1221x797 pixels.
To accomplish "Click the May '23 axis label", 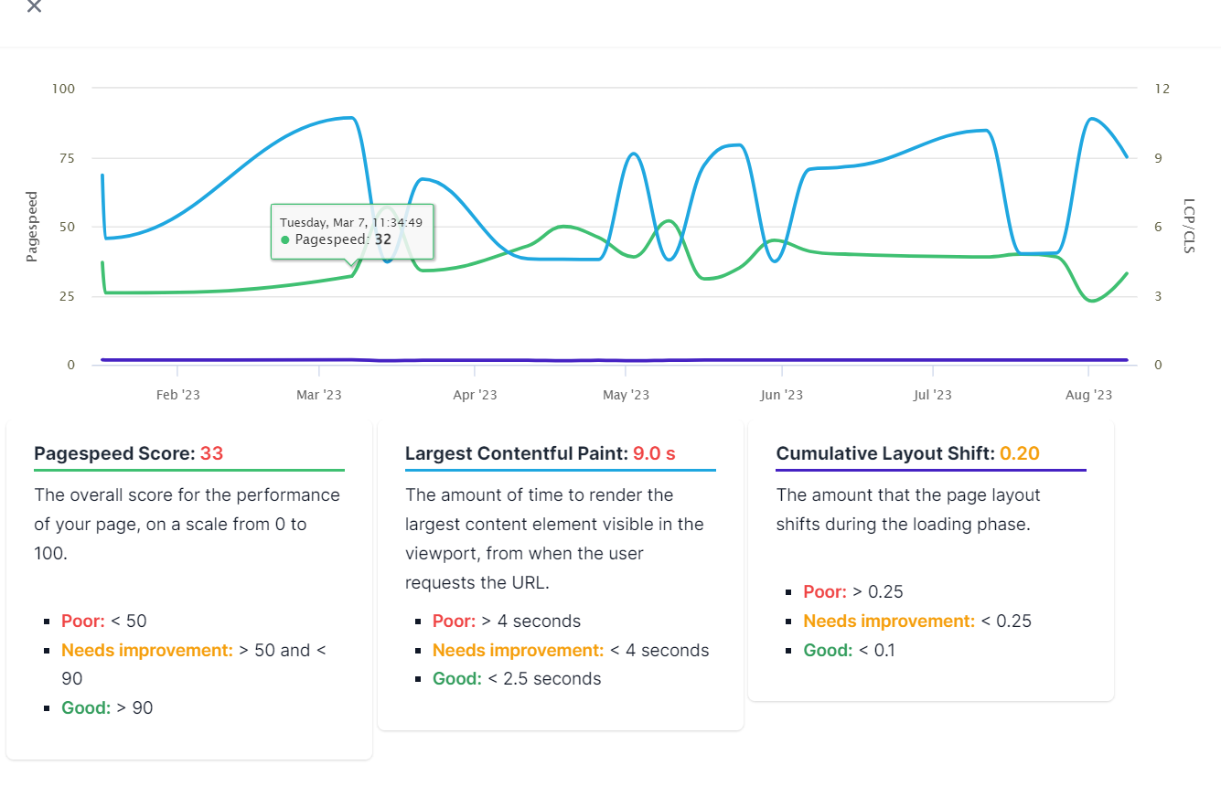I will pos(626,395).
